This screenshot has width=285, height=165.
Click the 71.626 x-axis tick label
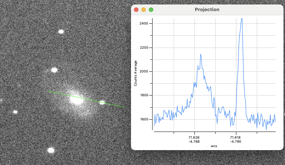pyautogui.click(x=194, y=137)
